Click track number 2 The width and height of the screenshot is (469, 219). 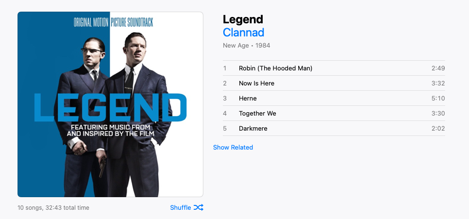(x=225, y=83)
